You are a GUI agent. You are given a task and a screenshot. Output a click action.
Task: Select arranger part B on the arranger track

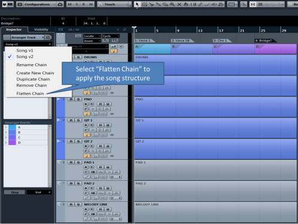191,49
